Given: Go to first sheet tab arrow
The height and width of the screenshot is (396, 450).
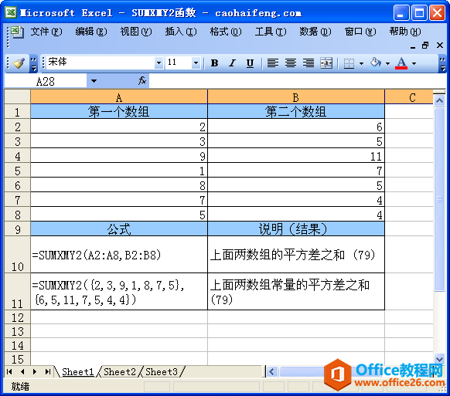Looking at the screenshot, I should pos(9,371).
